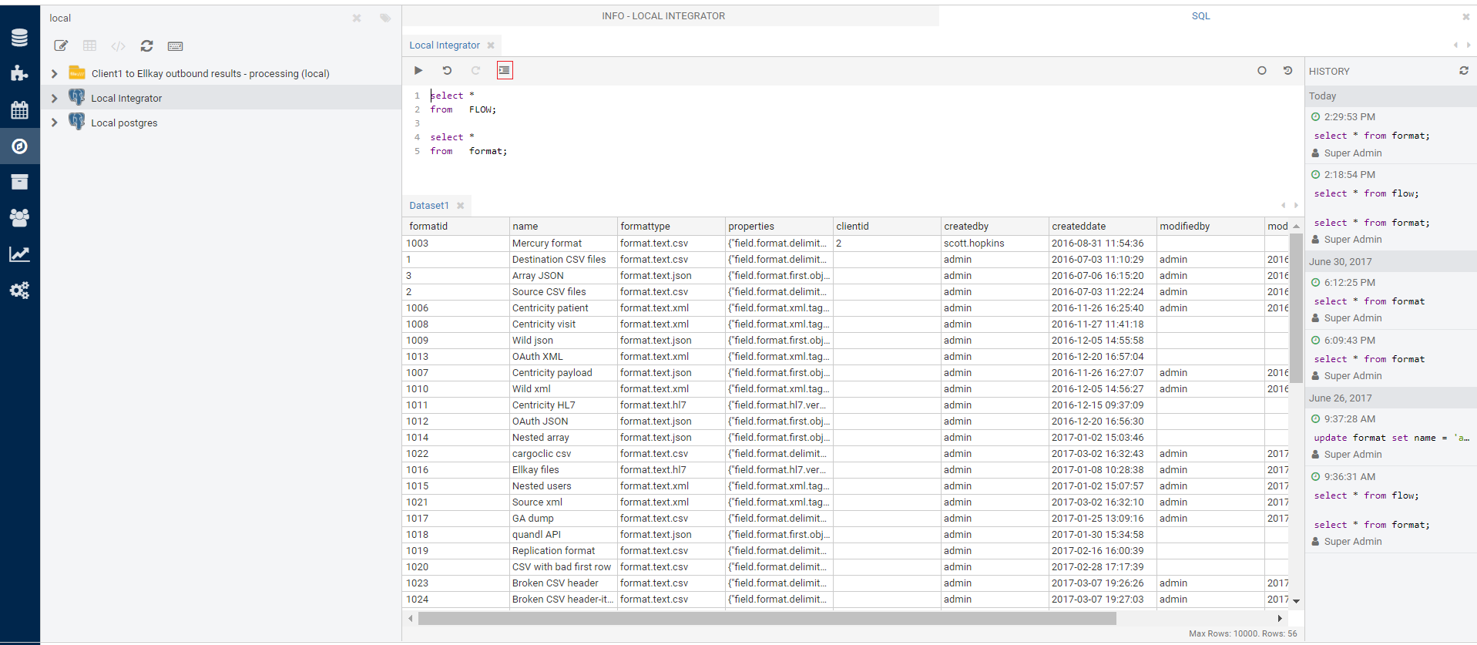Switch to the SQL tab
Viewport: 1477px width, 645px height.
pyautogui.click(x=1200, y=15)
